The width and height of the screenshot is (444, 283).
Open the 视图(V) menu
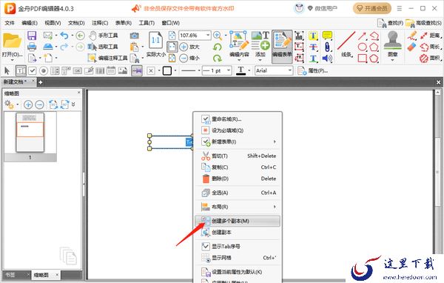tap(53, 23)
